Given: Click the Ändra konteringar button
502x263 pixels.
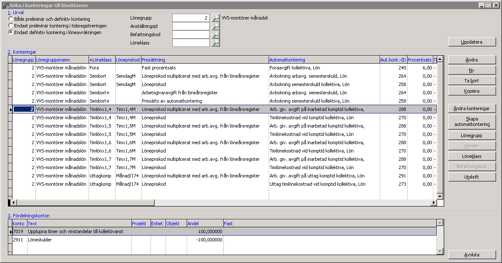Looking at the screenshot, I should 472,108.
